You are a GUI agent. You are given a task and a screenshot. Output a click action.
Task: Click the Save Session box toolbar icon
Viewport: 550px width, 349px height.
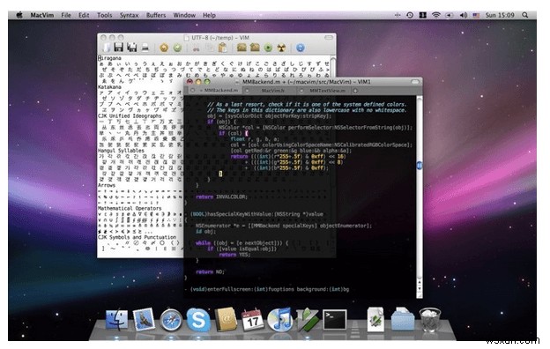[x=255, y=48]
